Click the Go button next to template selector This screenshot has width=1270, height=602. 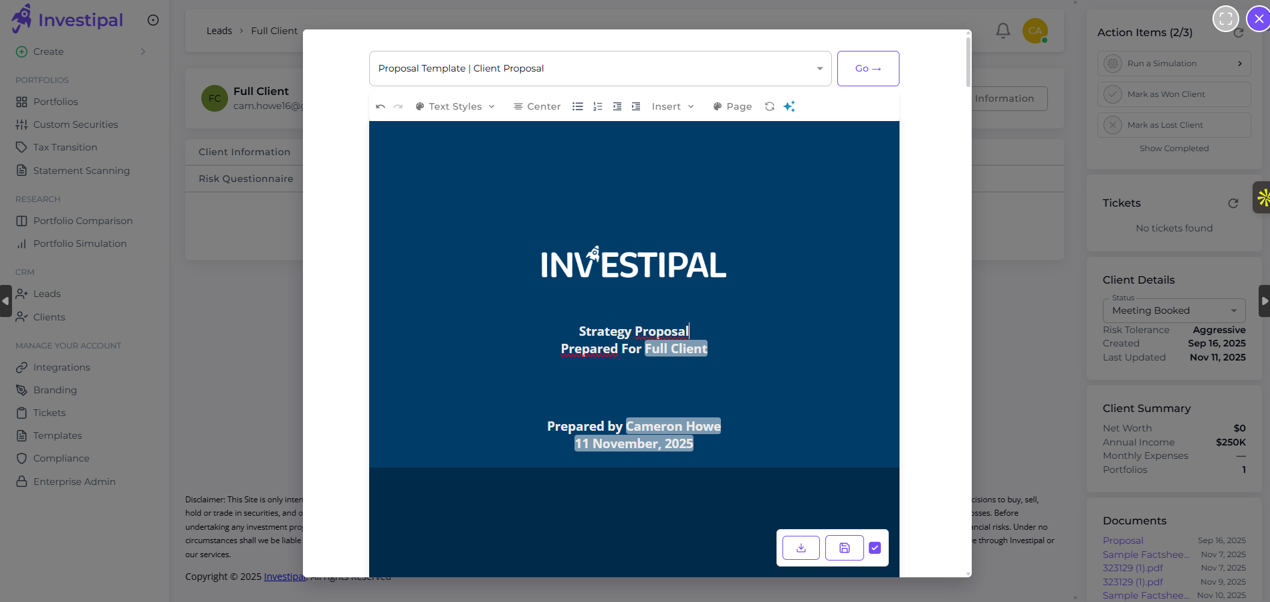[x=867, y=68]
